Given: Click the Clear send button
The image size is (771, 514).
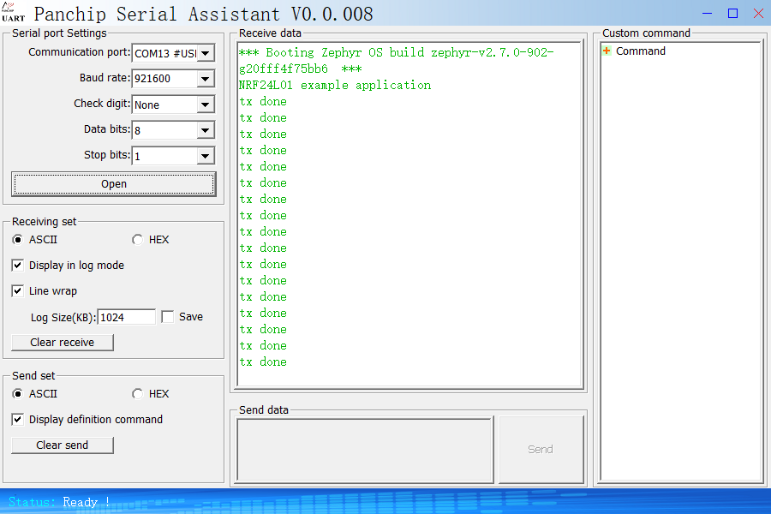Looking at the screenshot, I should point(63,445).
